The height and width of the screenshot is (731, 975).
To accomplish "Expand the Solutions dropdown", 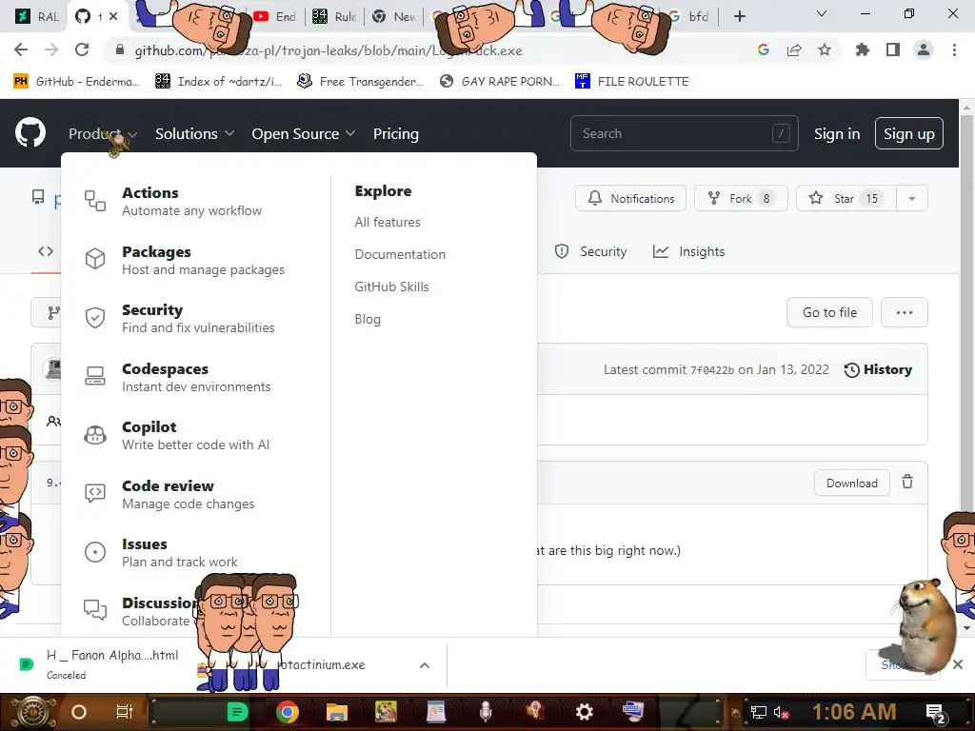I will (x=194, y=133).
